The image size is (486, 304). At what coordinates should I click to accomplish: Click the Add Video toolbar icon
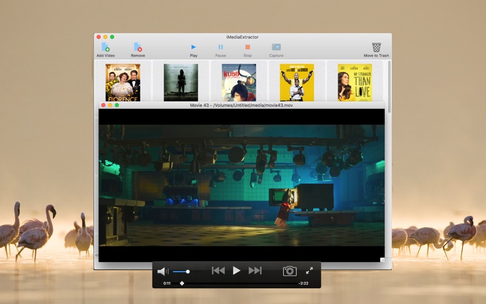click(105, 47)
